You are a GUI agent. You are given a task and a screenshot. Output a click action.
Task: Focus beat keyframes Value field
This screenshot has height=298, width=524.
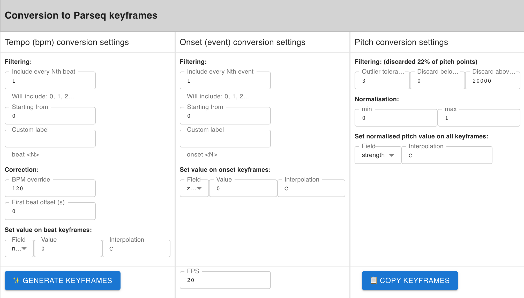(68, 248)
